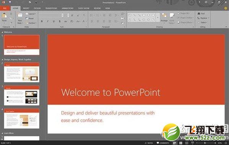
Task: Open the Layout dropdown
Action: tap(31, 14)
